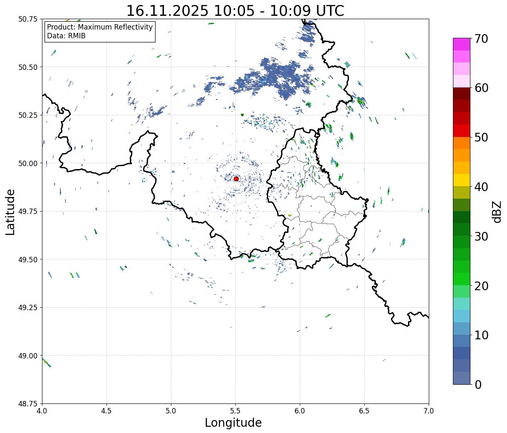Click the latitude tick label 50.75

tap(28, 19)
